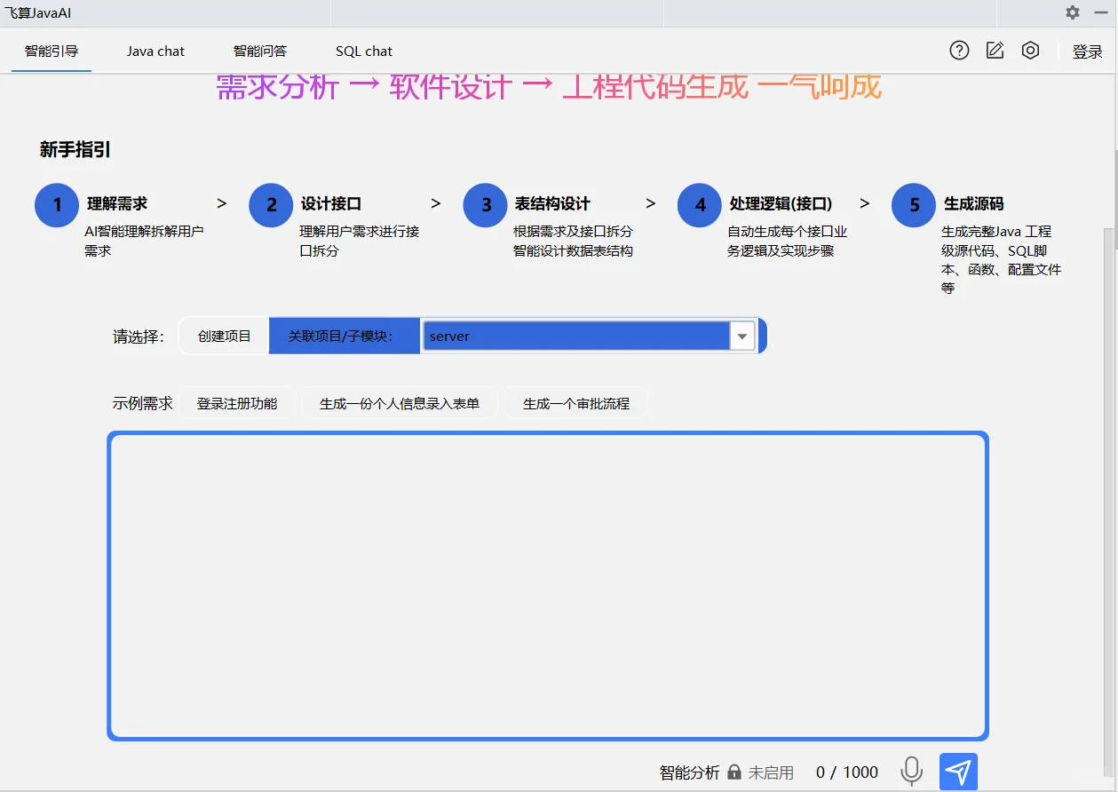Activate the voice input microphone icon

(x=912, y=772)
